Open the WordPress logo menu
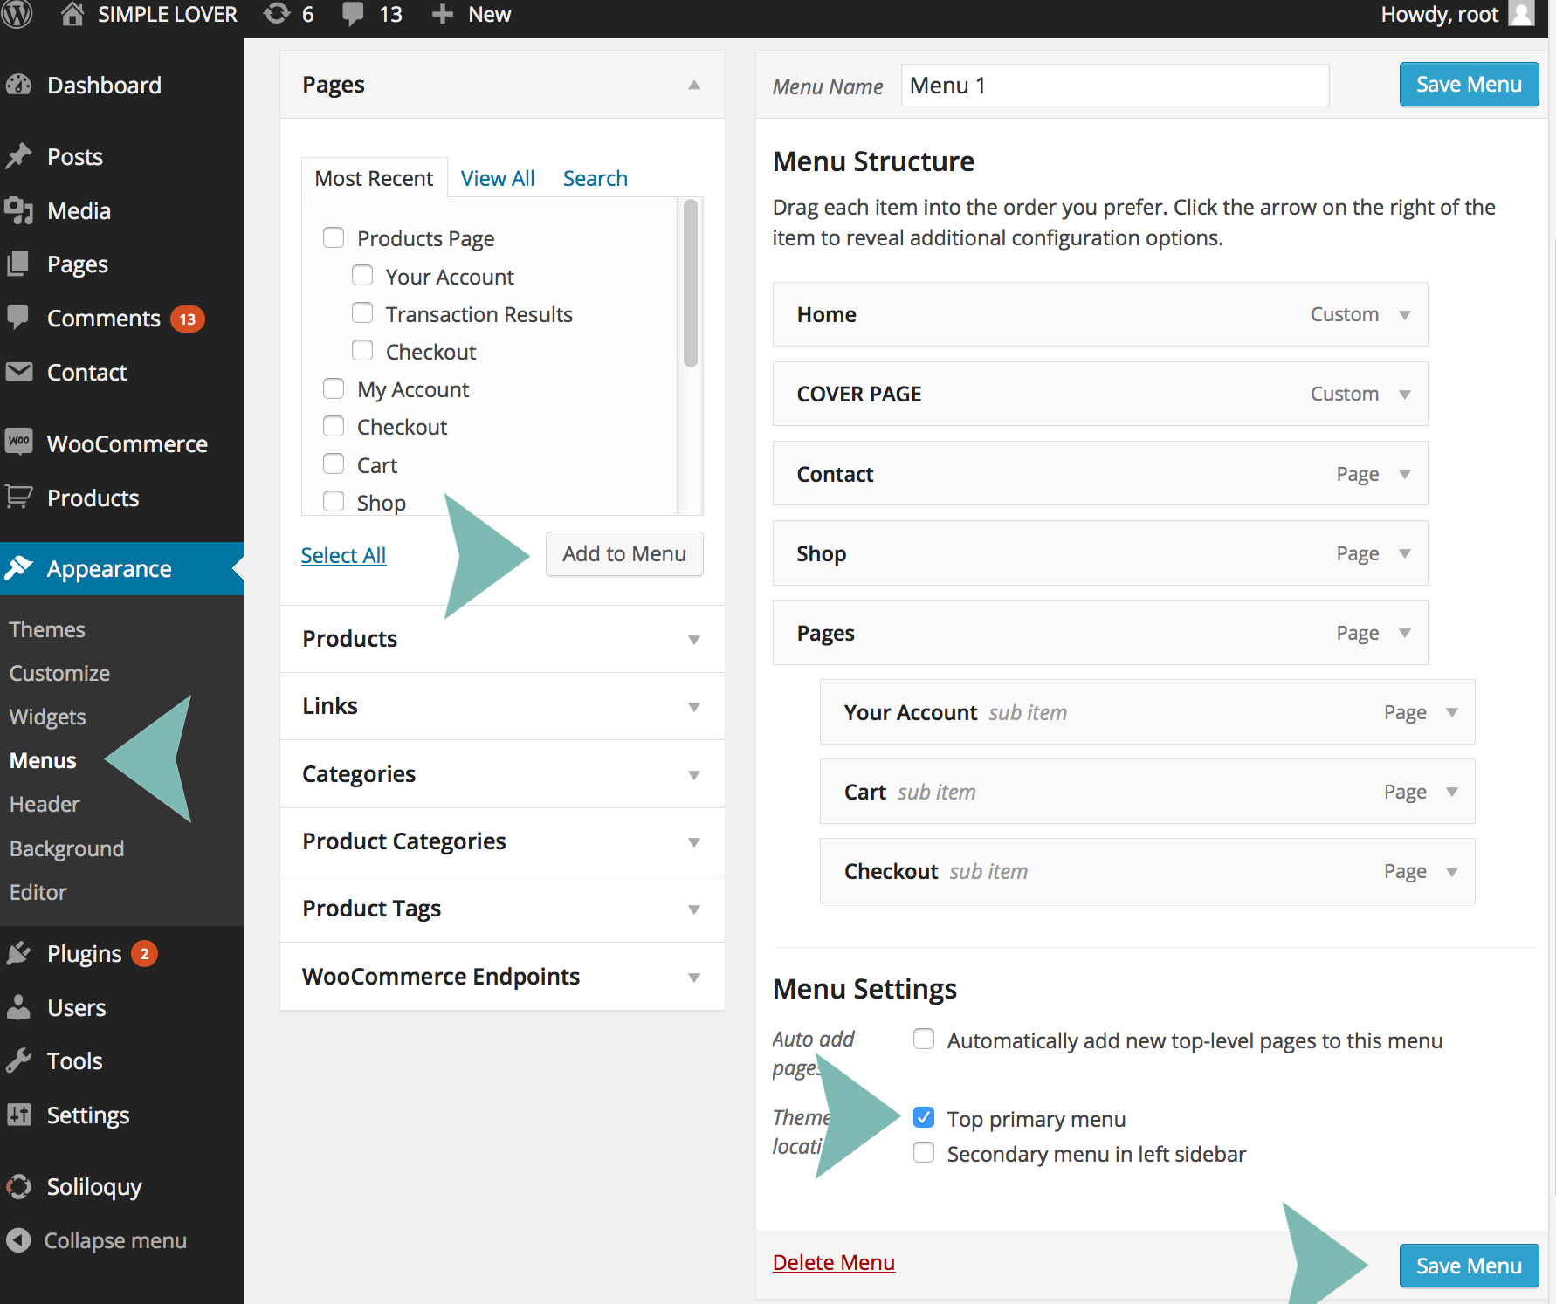1556x1304 pixels. tap(17, 15)
